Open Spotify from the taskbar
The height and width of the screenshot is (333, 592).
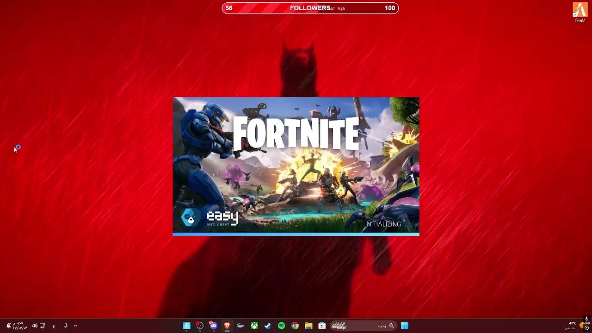coord(281,326)
